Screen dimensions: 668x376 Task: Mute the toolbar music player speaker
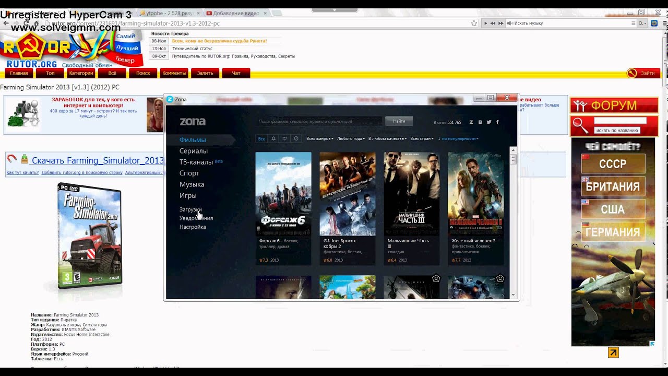(x=510, y=23)
